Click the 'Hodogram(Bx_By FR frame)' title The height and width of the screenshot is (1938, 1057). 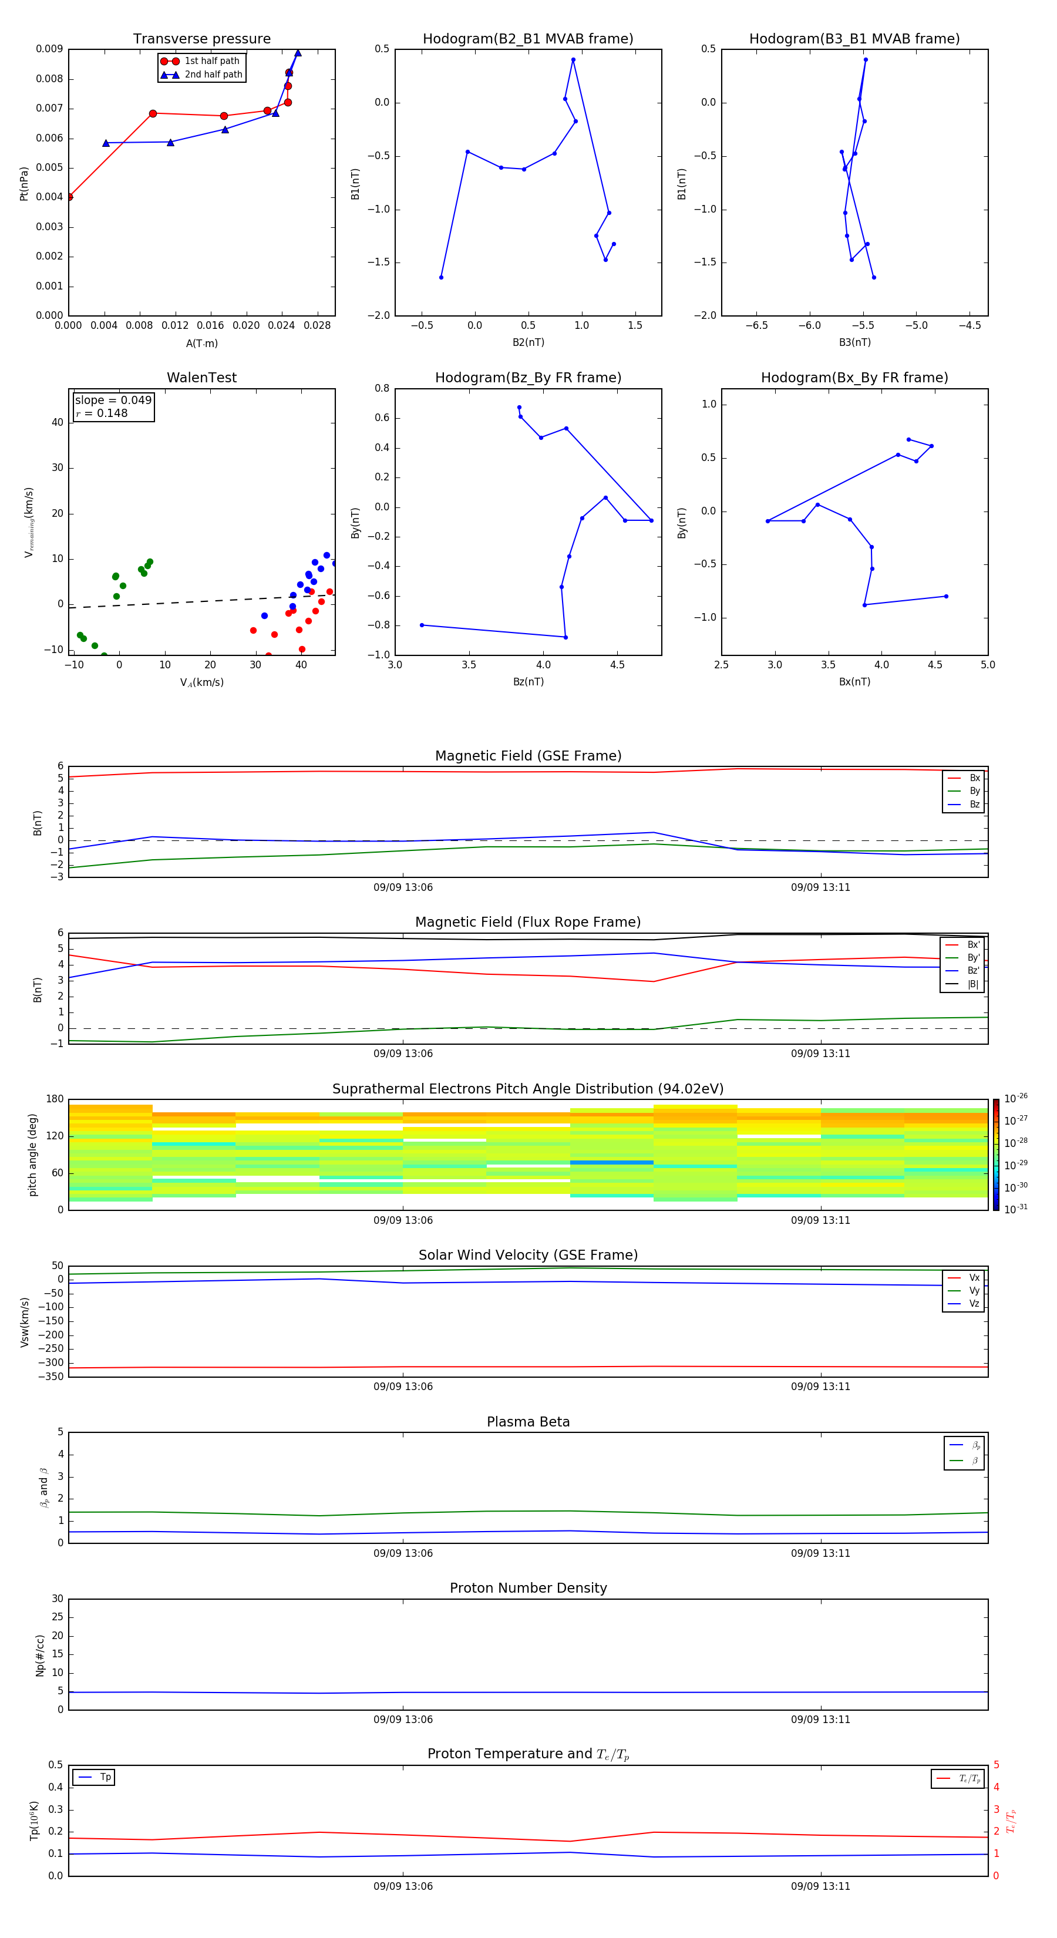tap(854, 378)
